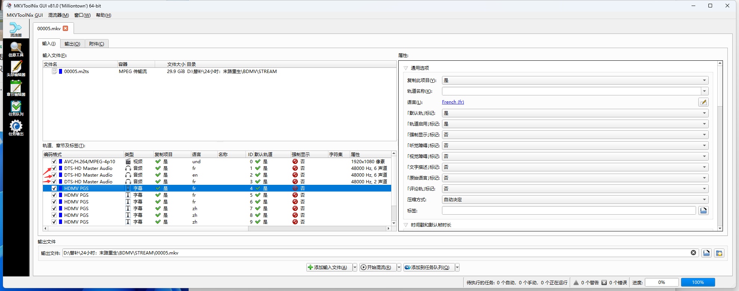Uncheck HDMV PGS subtitle track ID 7
This screenshot has width=739, height=291.
pos(54,208)
